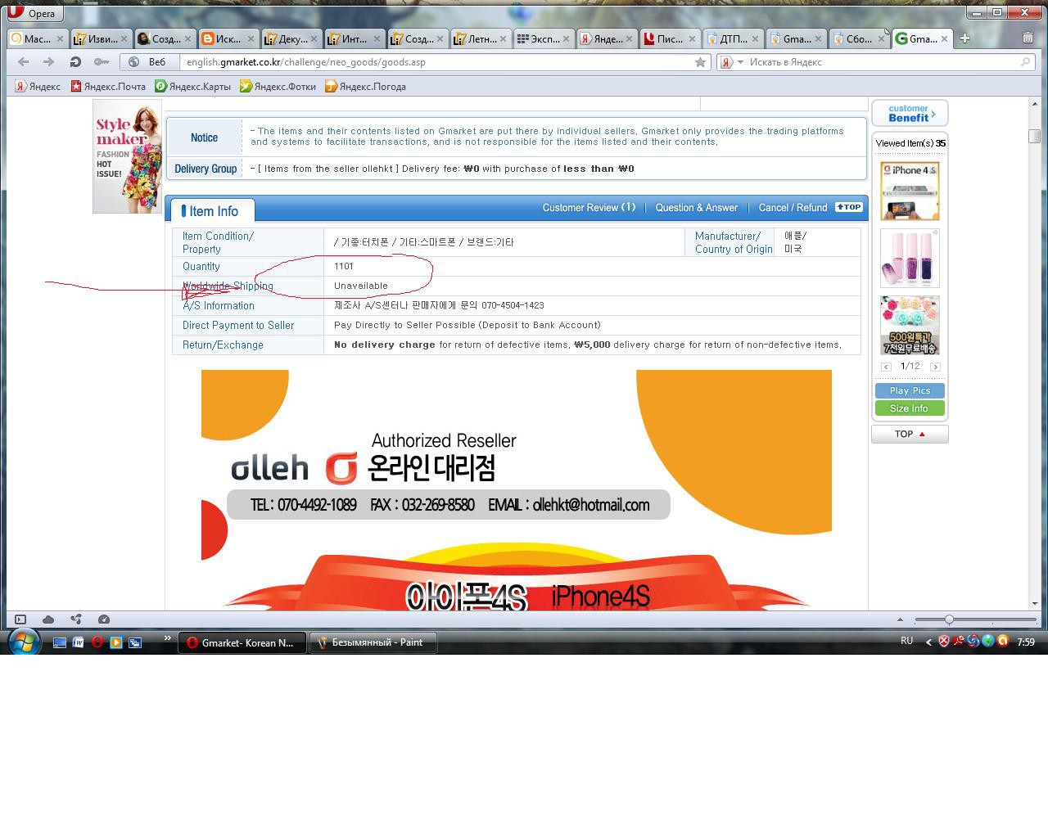Focus the address bar URL field

pos(438,62)
